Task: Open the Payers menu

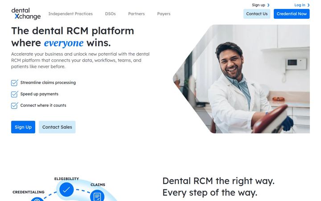Action: (x=164, y=14)
